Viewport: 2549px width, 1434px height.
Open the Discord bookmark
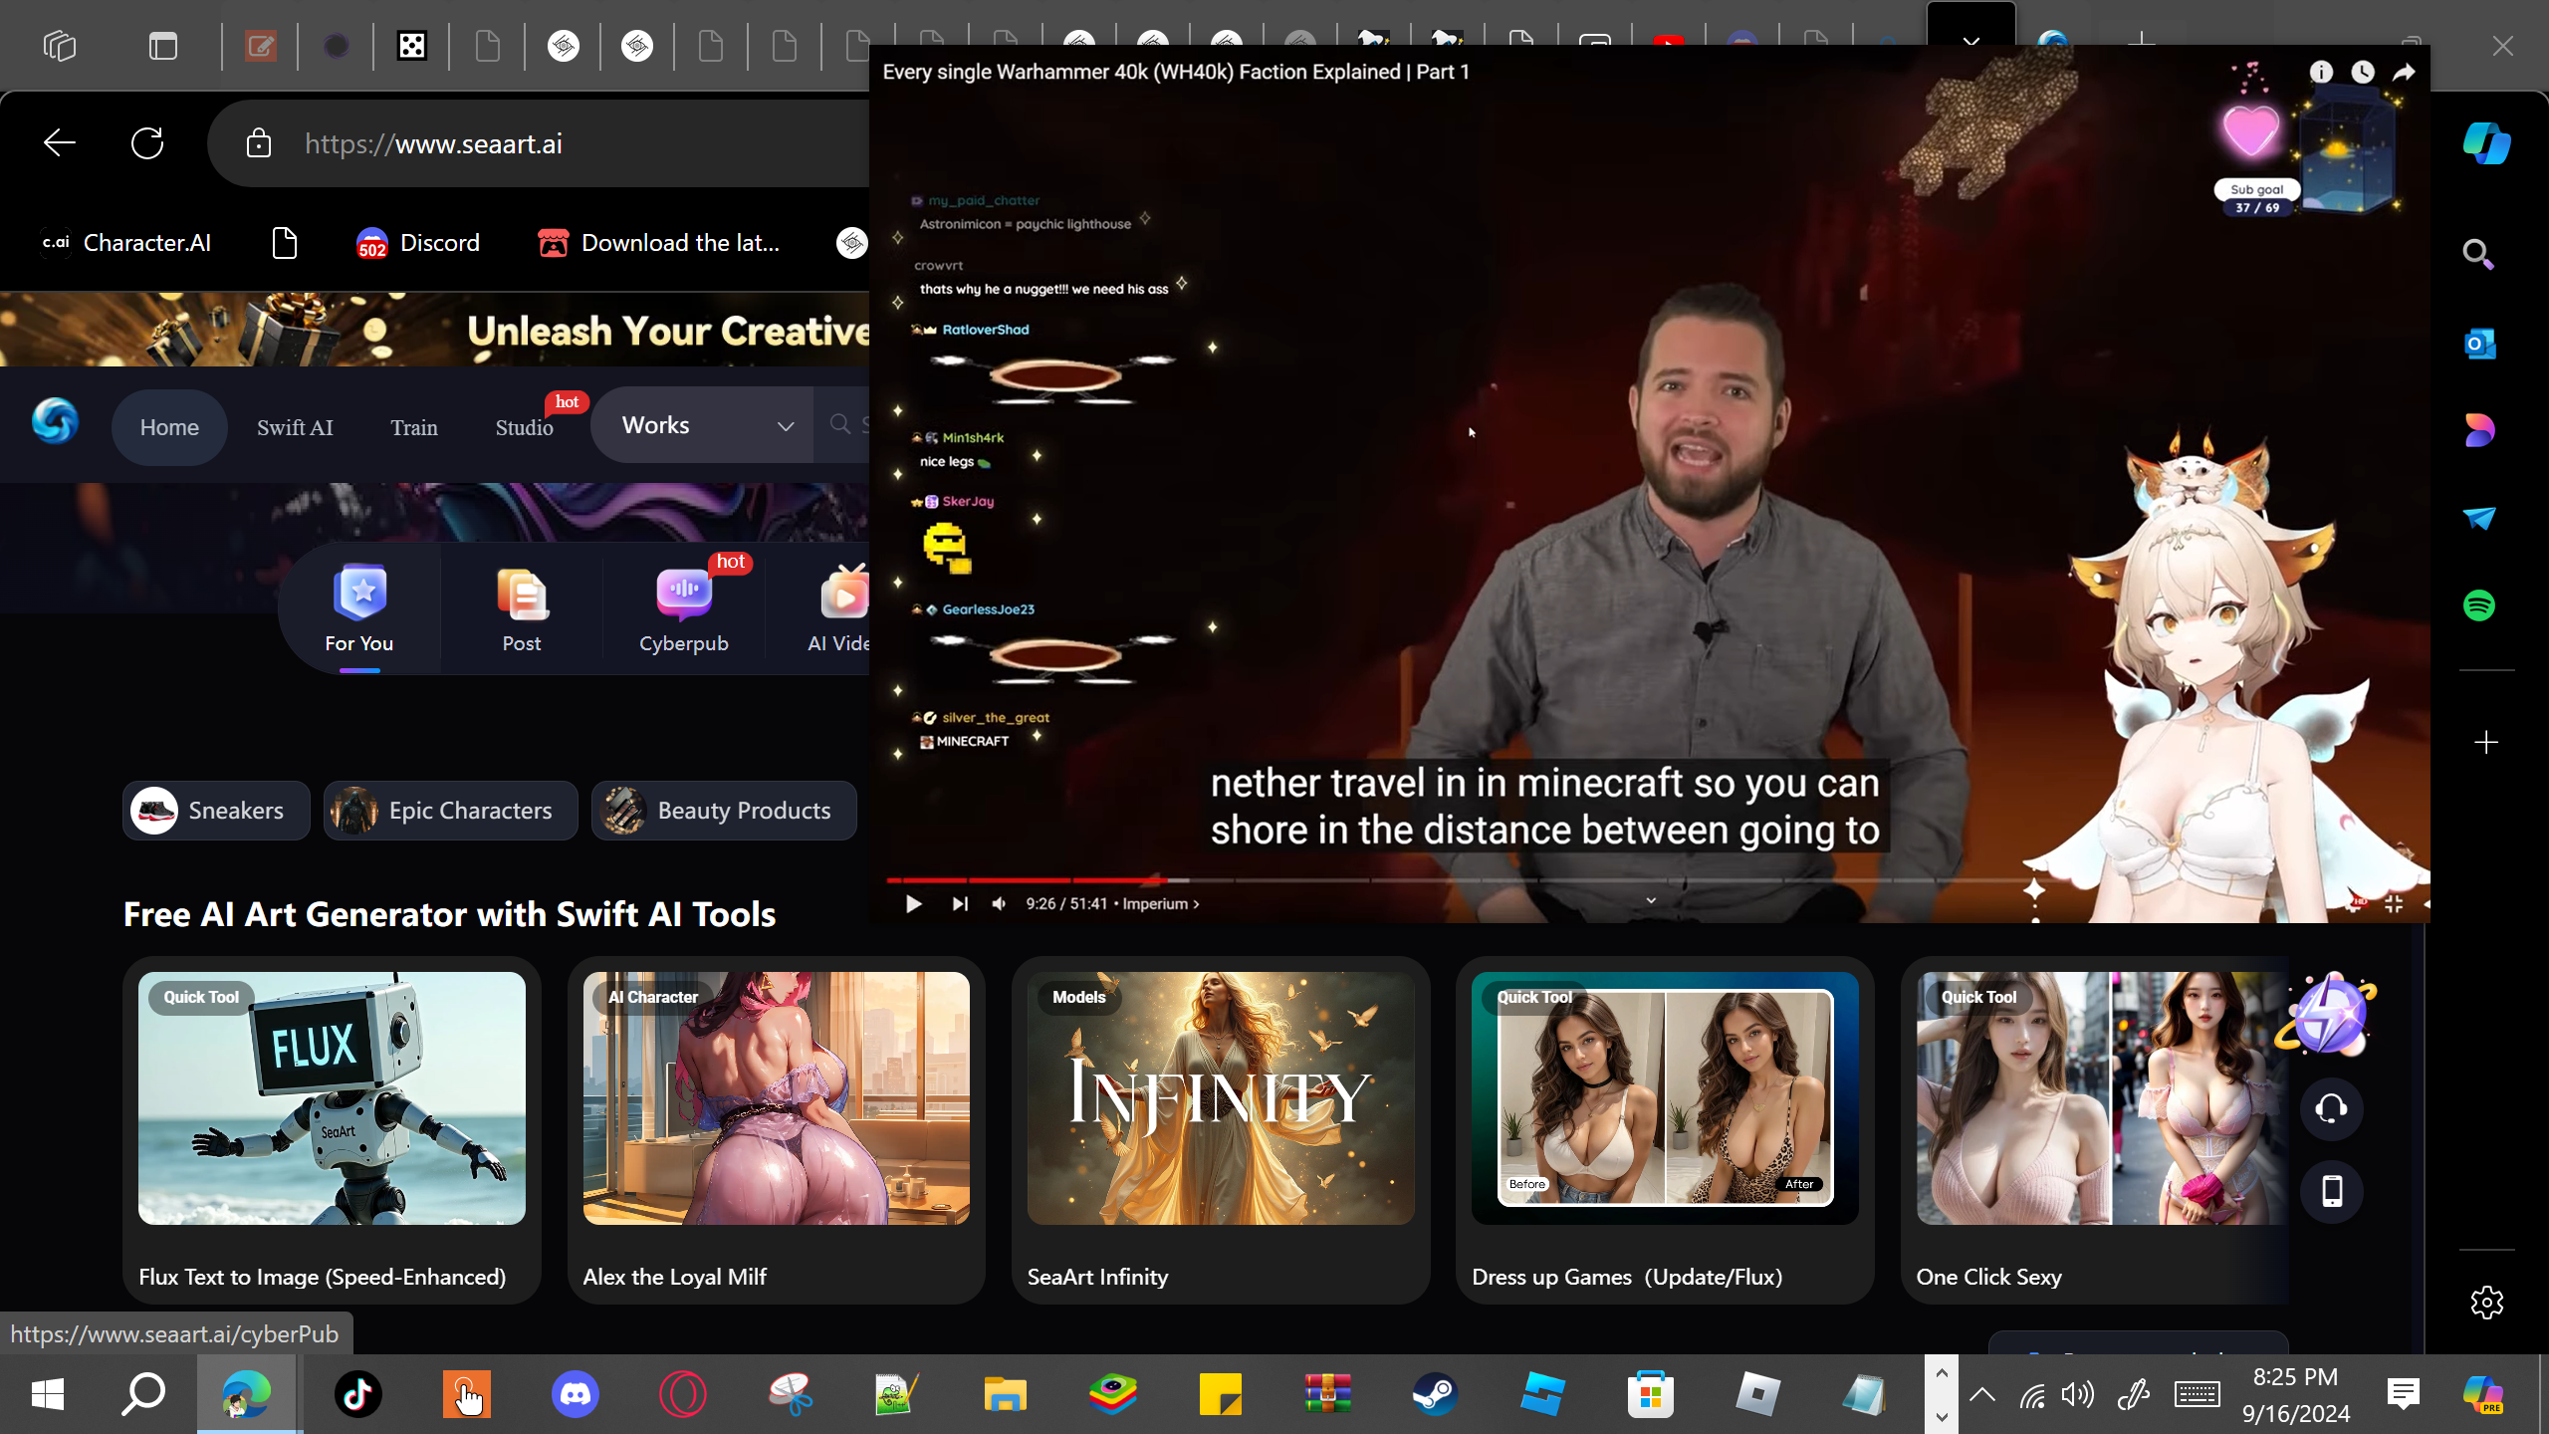pos(418,243)
